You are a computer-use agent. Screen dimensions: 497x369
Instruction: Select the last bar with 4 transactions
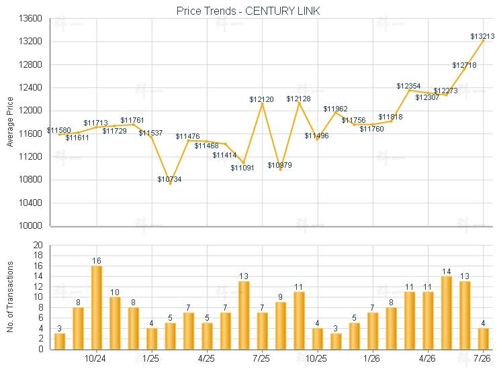pos(483,339)
